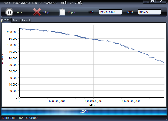Click the KB/s field showing 104529
168x121 pixels.
149,12
